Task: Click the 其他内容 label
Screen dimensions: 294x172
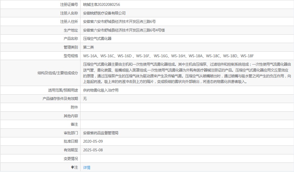Action: (x=71, y=116)
